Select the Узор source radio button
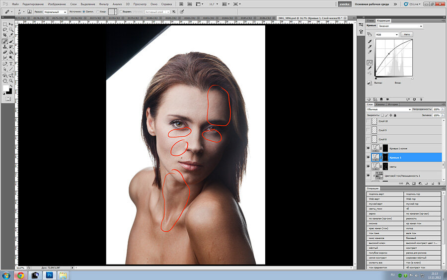This screenshot has height=280, width=447. 98,11
